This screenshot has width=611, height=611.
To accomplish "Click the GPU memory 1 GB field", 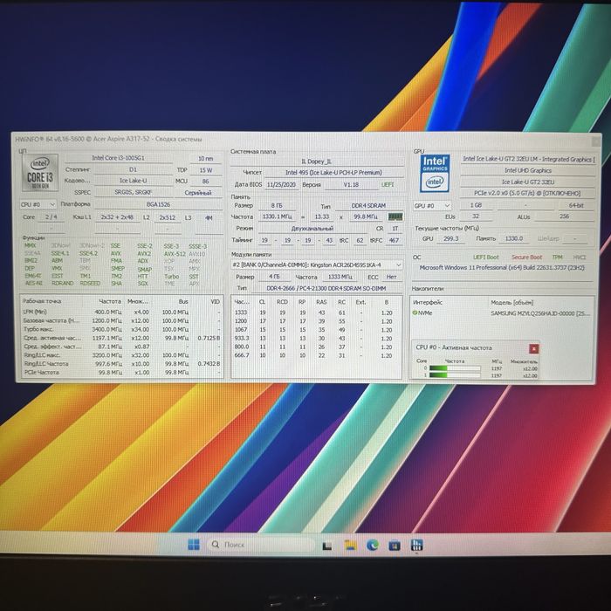I will (476, 205).
